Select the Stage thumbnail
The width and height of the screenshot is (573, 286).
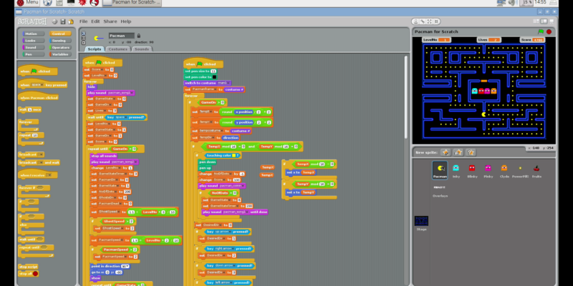point(421,223)
